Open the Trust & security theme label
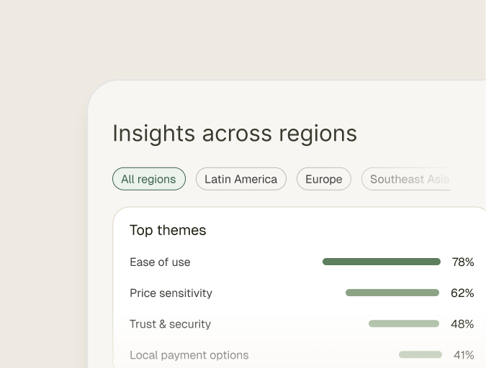The width and height of the screenshot is (486, 368). (x=170, y=324)
